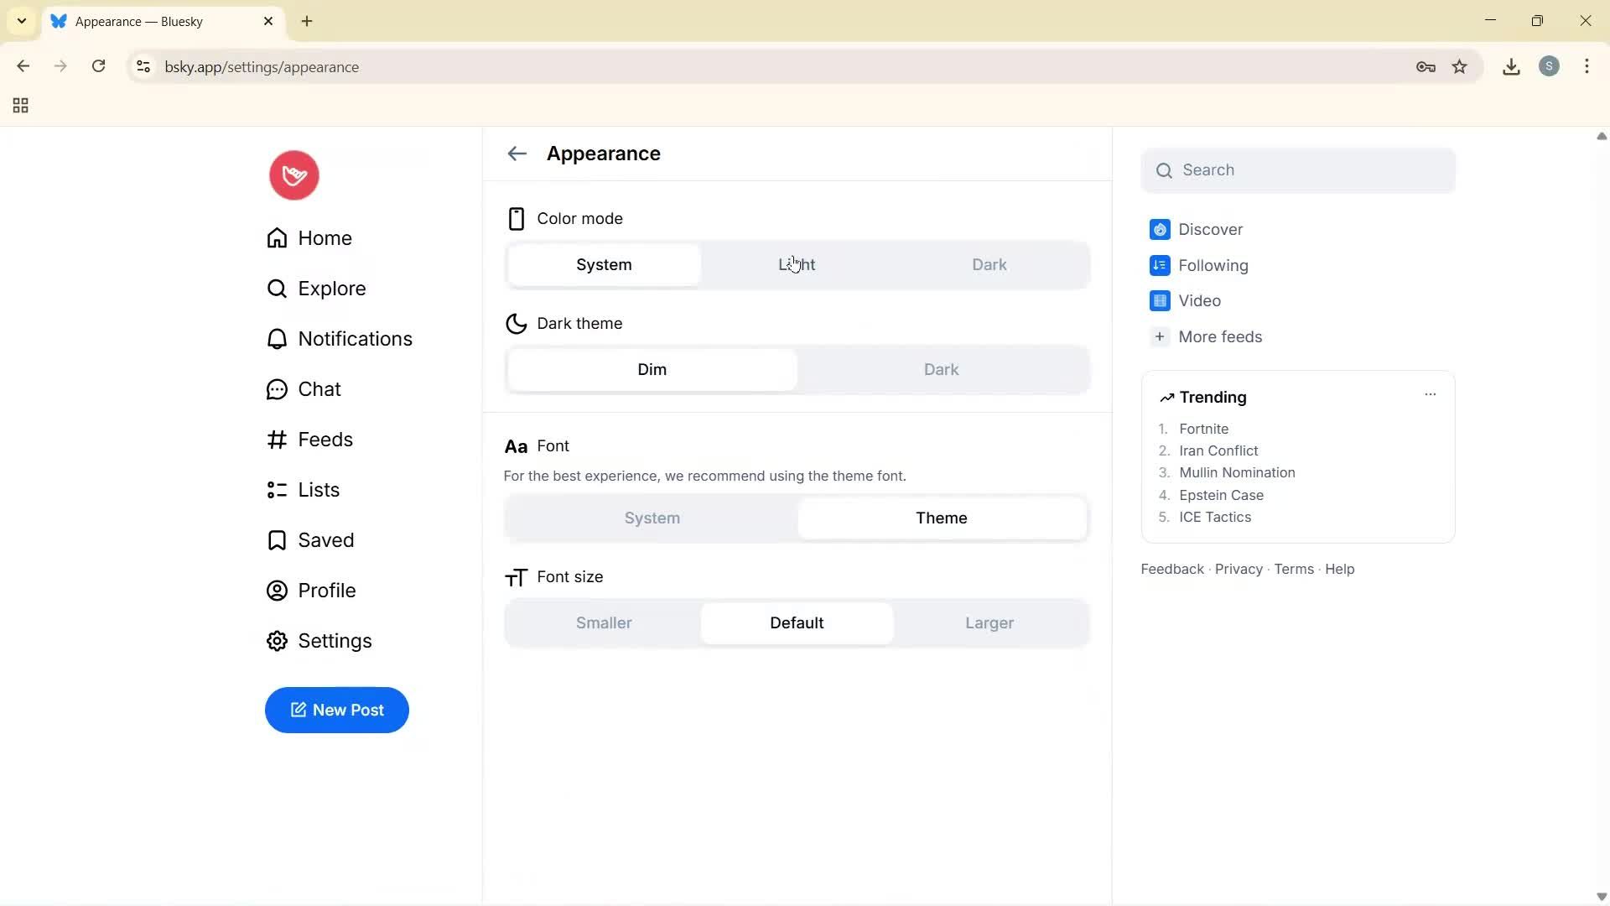Screen dimensions: 1610x906
Task: Open Chat with the speech bubble icon
Action: coord(277,389)
